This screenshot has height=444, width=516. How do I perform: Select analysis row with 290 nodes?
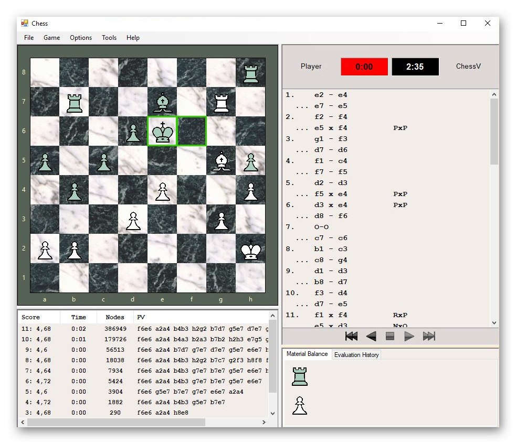pyautogui.click(x=143, y=413)
